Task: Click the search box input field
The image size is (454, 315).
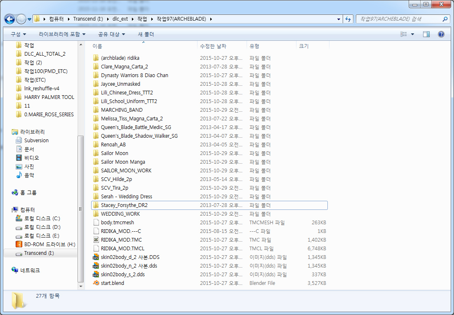Action: pyautogui.click(x=398, y=19)
